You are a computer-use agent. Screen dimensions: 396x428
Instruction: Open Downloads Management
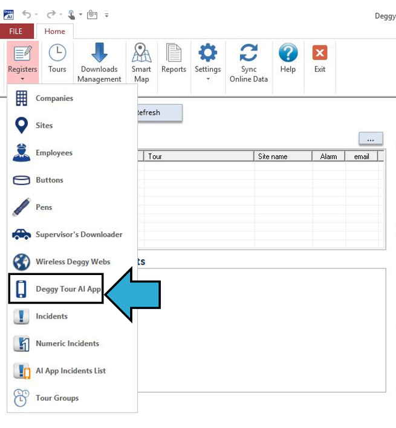coord(99,62)
